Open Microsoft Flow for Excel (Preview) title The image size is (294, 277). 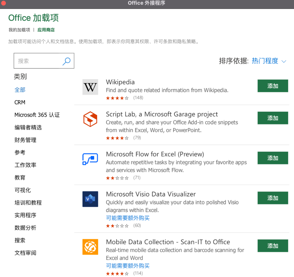coord(155,154)
